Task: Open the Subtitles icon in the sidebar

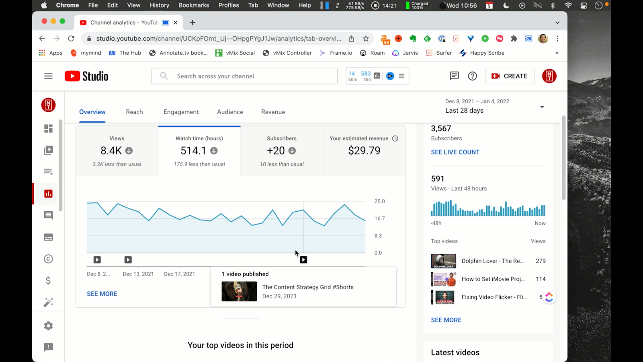Action: click(48, 237)
